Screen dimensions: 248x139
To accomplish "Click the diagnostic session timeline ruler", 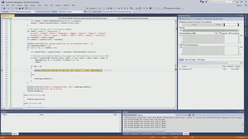I will pos(211,25).
